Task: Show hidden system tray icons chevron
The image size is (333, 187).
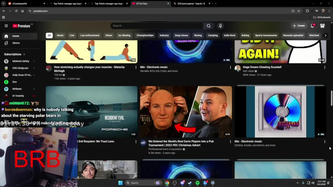Action: pos(297,183)
